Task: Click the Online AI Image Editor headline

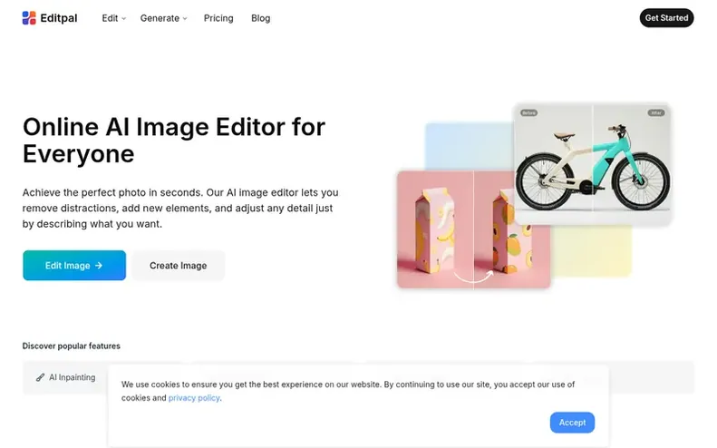Action: 174,140
